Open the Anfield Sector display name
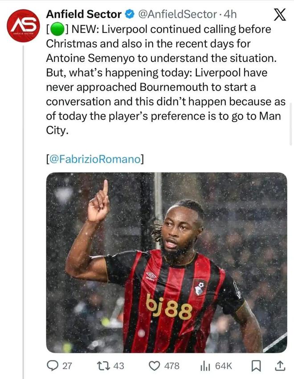This screenshot has width=294, height=379. coord(84,15)
